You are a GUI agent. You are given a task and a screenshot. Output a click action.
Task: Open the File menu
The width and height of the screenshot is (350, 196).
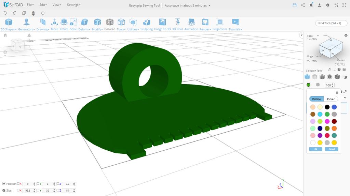[x=30, y=5]
